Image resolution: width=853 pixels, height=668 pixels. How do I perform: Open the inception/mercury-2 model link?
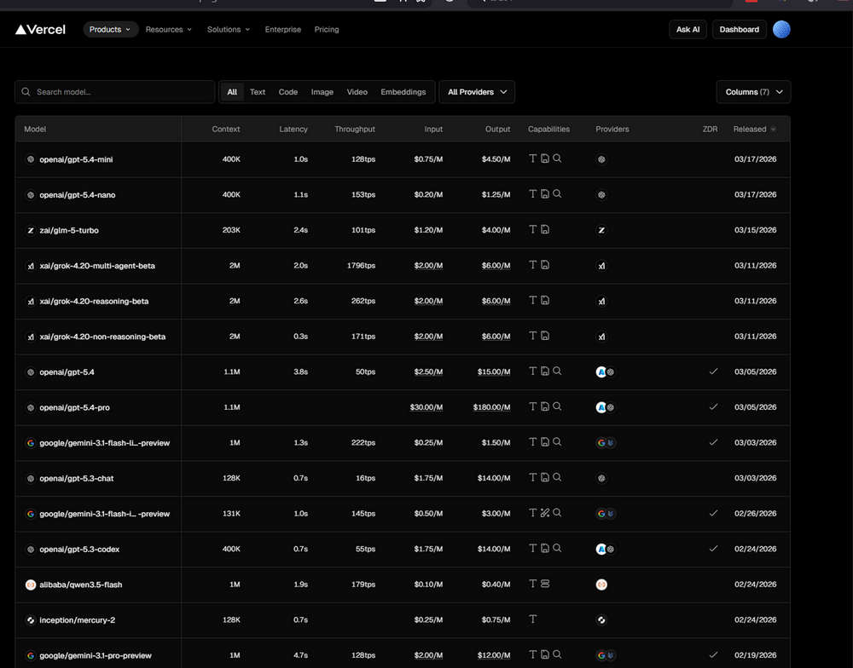pyautogui.click(x=78, y=619)
